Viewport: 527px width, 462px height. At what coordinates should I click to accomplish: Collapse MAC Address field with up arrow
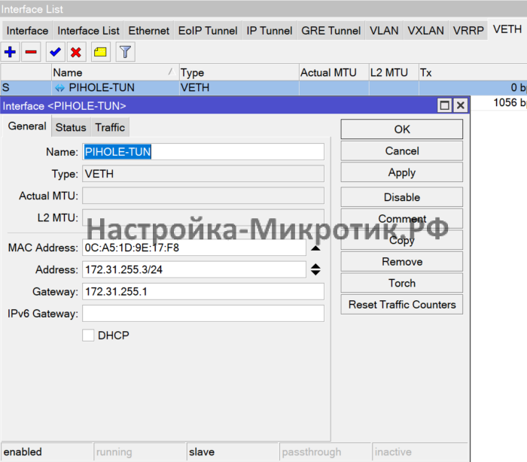[x=315, y=248]
